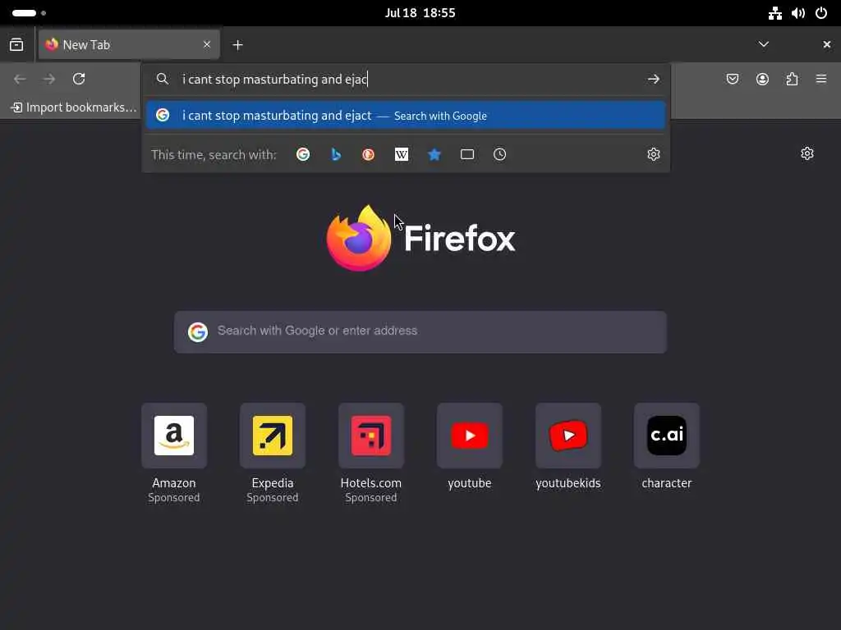Image resolution: width=841 pixels, height=630 pixels.
Task: Search bookmarks with star icon
Action: tap(434, 155)
